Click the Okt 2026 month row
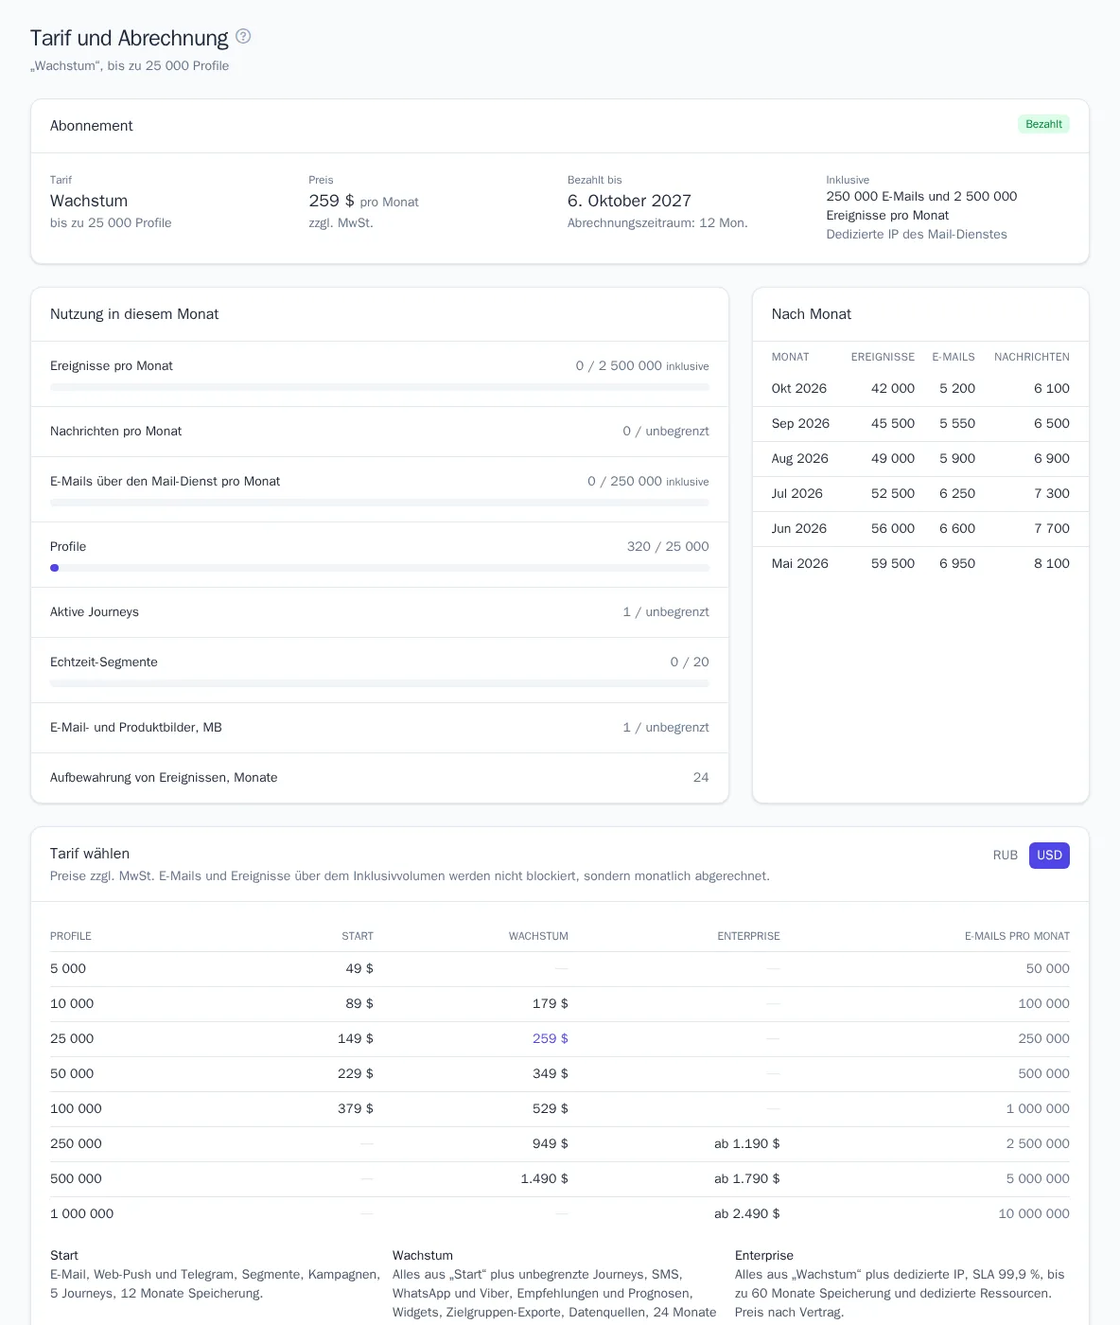The height and width of the screenshot is (1325, 1120). [x=920, y=389]
